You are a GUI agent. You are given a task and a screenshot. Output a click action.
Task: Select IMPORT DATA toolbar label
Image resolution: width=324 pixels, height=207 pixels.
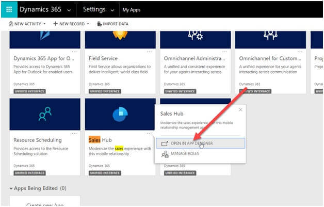tap(116, 24)
